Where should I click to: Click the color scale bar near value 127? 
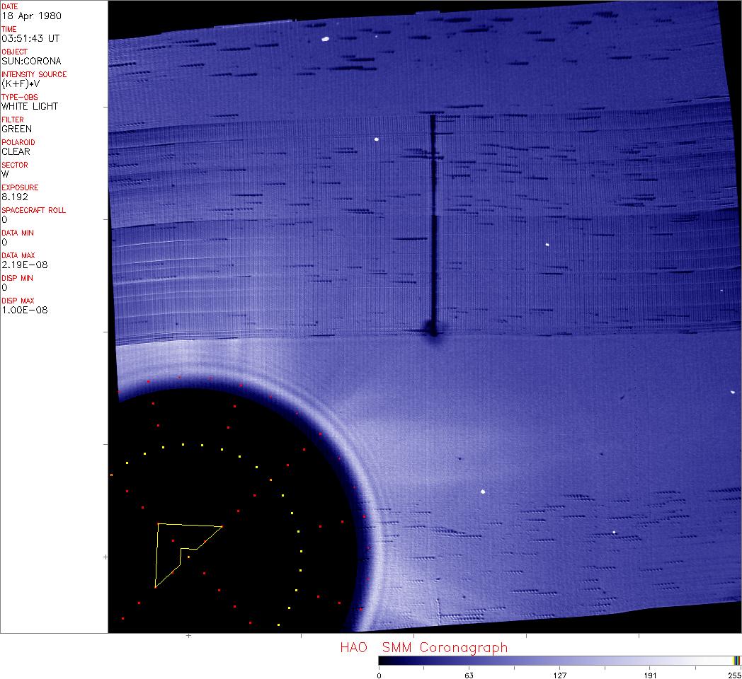tap(559, 660)
